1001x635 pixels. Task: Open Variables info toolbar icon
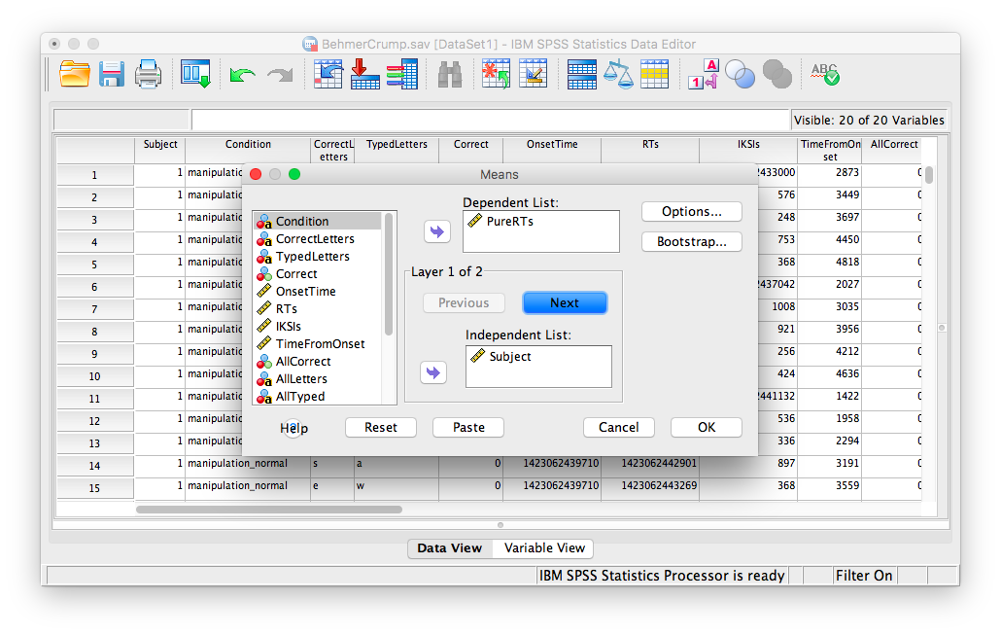pos(402,74)
